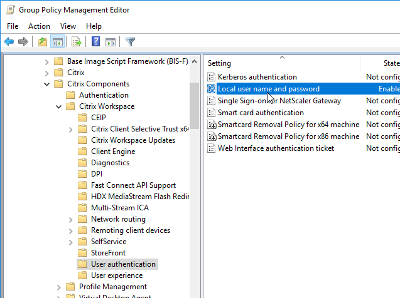Toggle the Show/Hide Action Pane icon

pyautogui.click(x=111, y=42)
